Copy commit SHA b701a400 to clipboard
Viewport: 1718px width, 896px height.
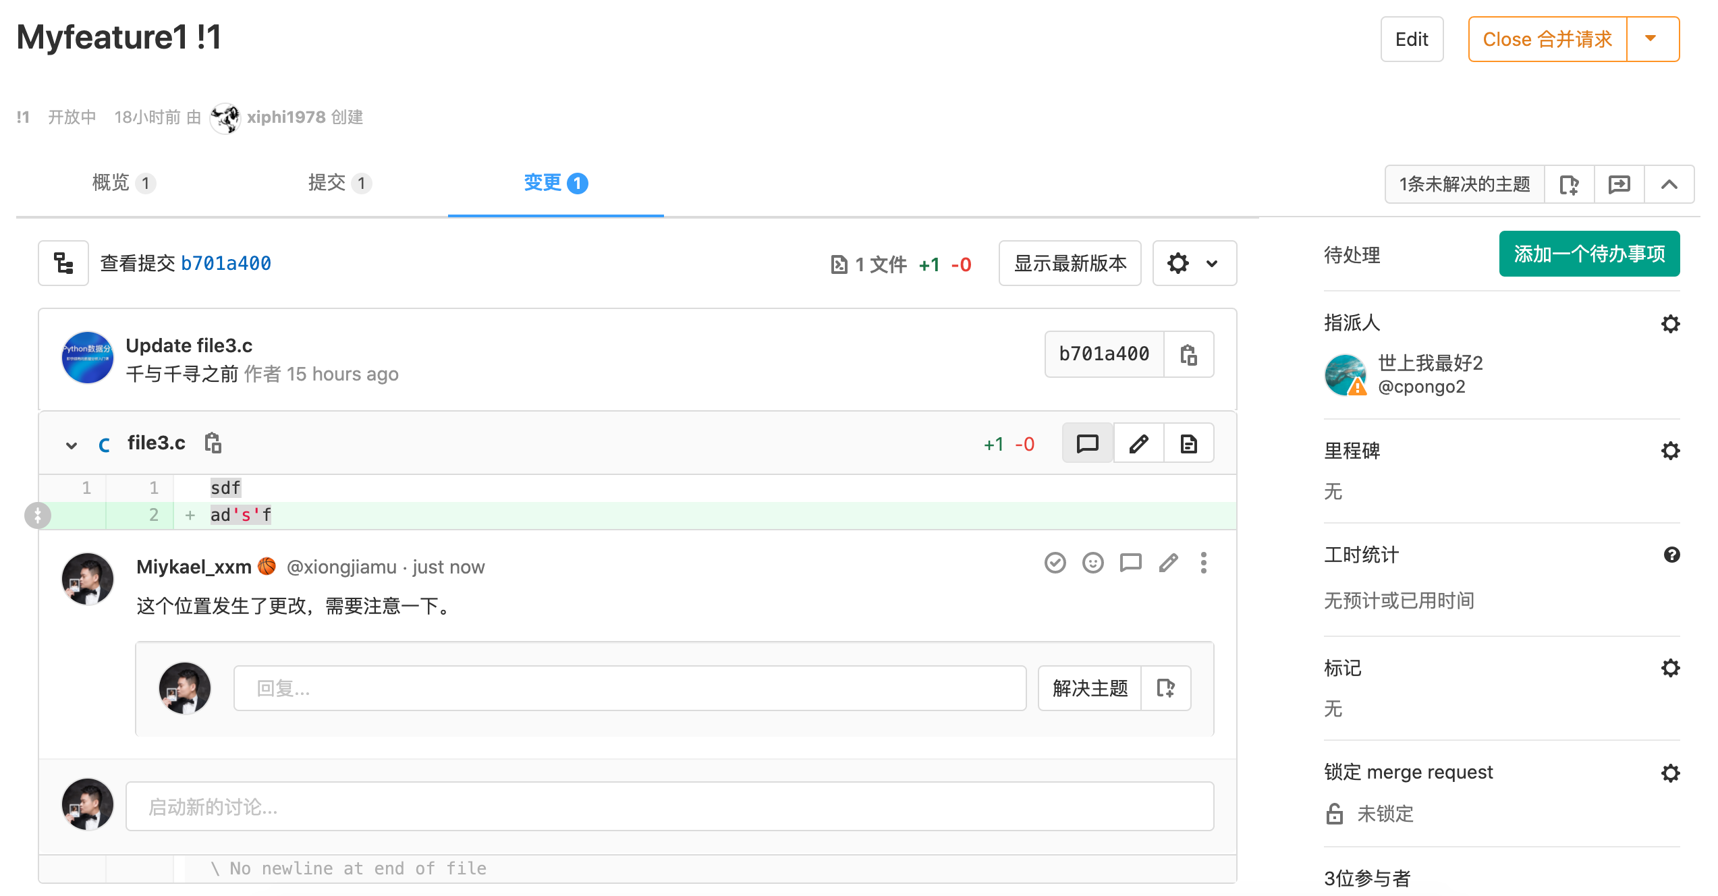pos(1188,354)
